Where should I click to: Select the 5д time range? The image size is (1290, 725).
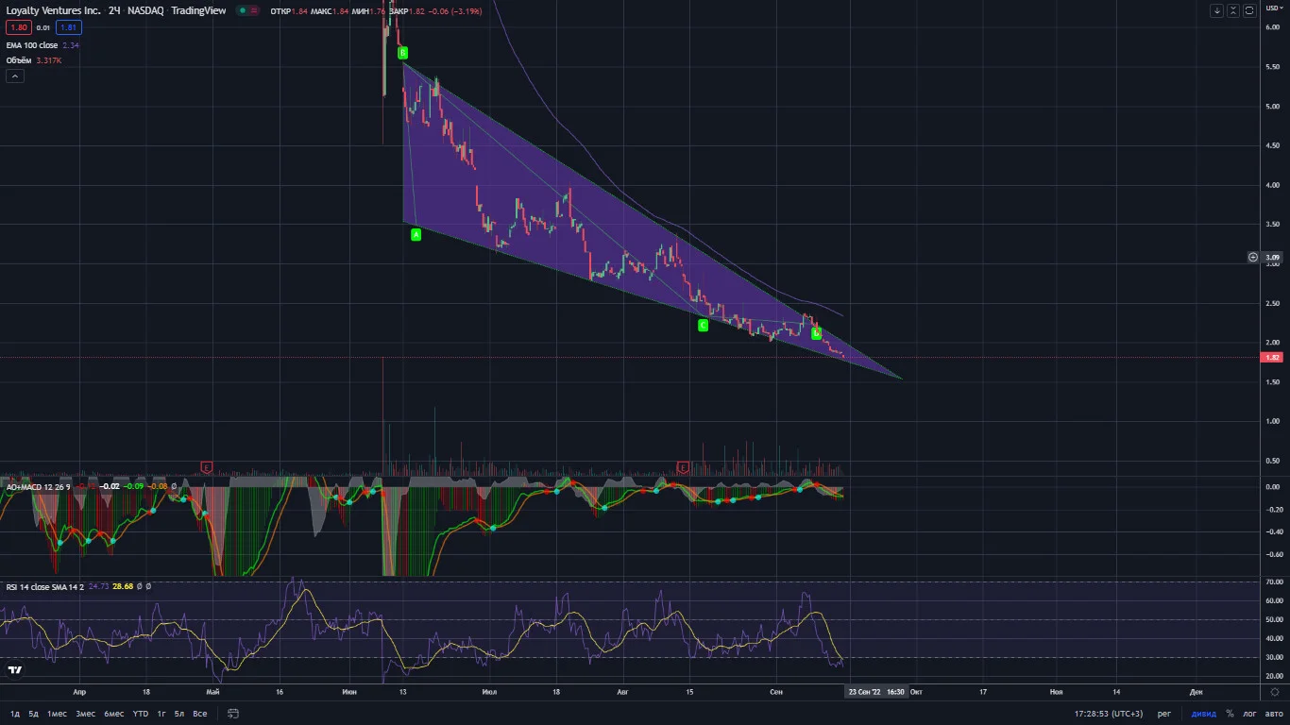coord(34,714)
